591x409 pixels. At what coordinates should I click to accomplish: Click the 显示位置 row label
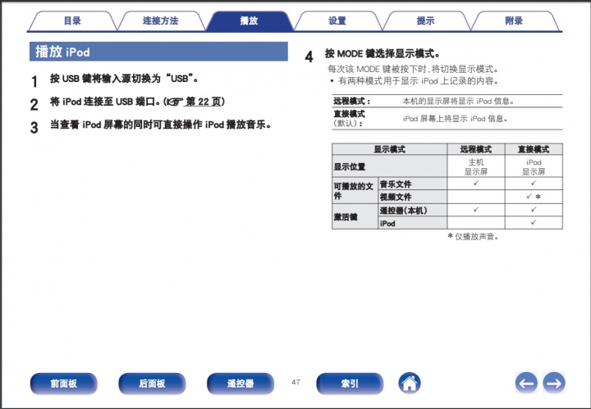coord(389,166)
